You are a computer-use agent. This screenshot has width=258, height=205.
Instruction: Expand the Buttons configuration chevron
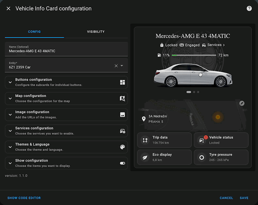10,82
